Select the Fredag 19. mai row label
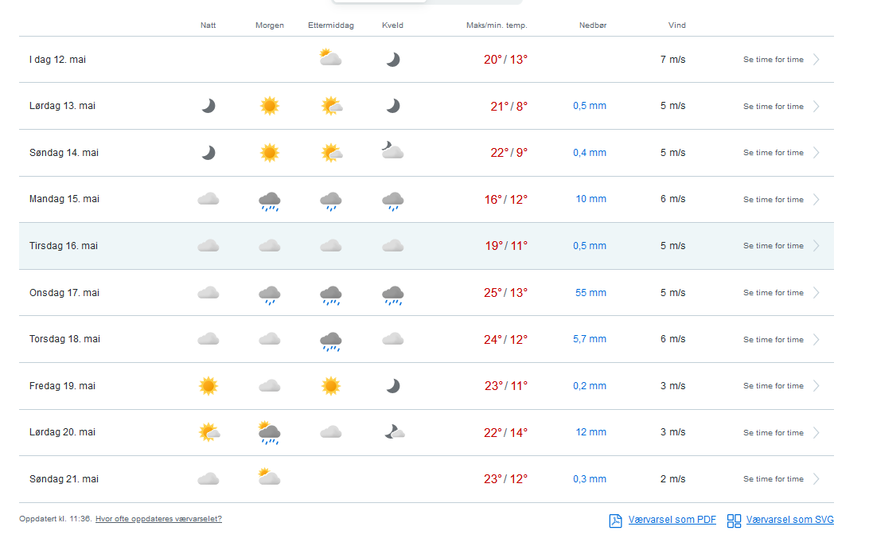869x550 pixels. tap(62, 386)
